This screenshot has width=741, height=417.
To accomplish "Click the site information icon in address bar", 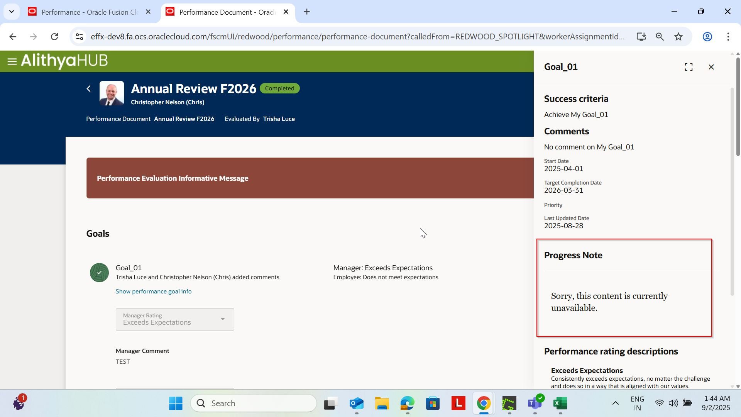I will click(79, 37).
